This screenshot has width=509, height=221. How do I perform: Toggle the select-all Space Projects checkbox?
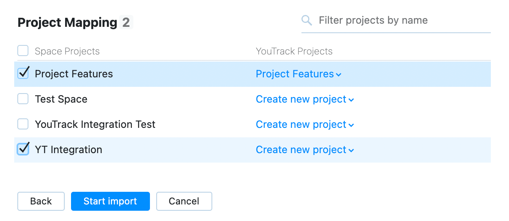(23, 51)
